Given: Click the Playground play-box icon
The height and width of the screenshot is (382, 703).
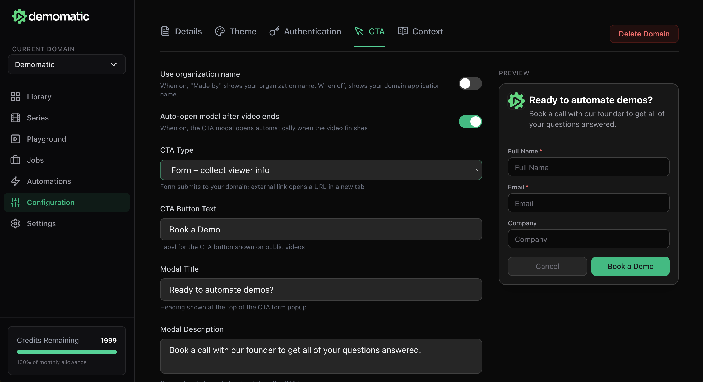Looking at the screenshot, I should point(15,139).
